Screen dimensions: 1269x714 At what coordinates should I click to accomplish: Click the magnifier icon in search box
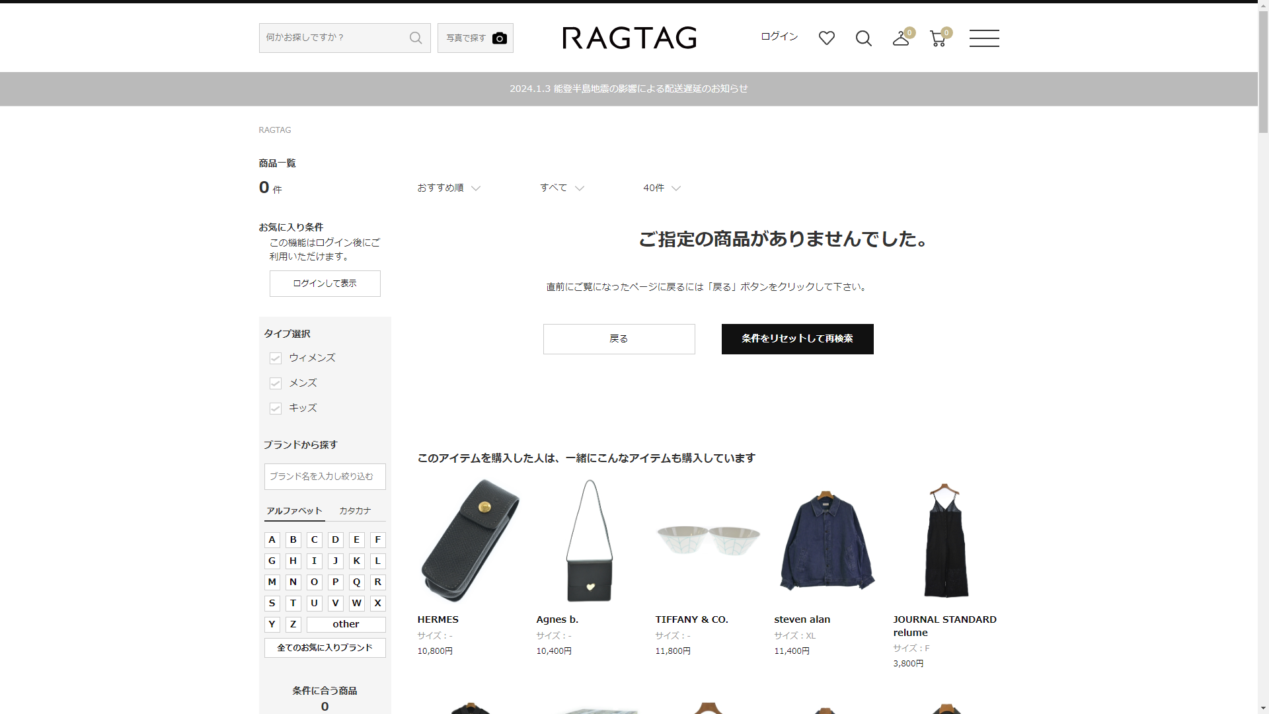tap(415, 38)
